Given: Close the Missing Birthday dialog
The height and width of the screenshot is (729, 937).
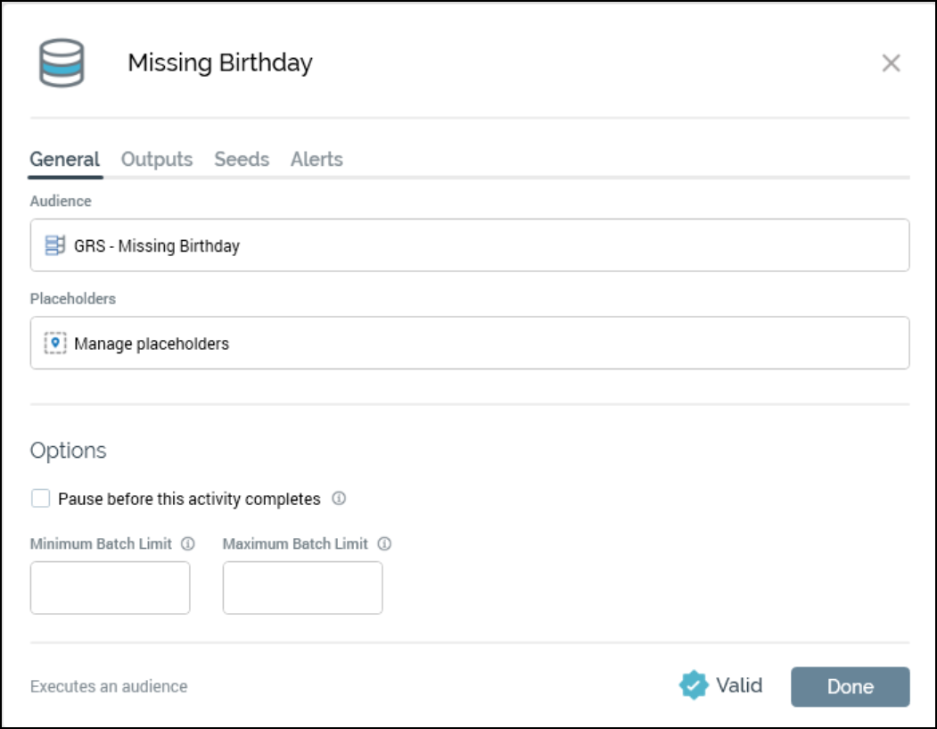Looking at the screenshot, I should tap(891, 63).
